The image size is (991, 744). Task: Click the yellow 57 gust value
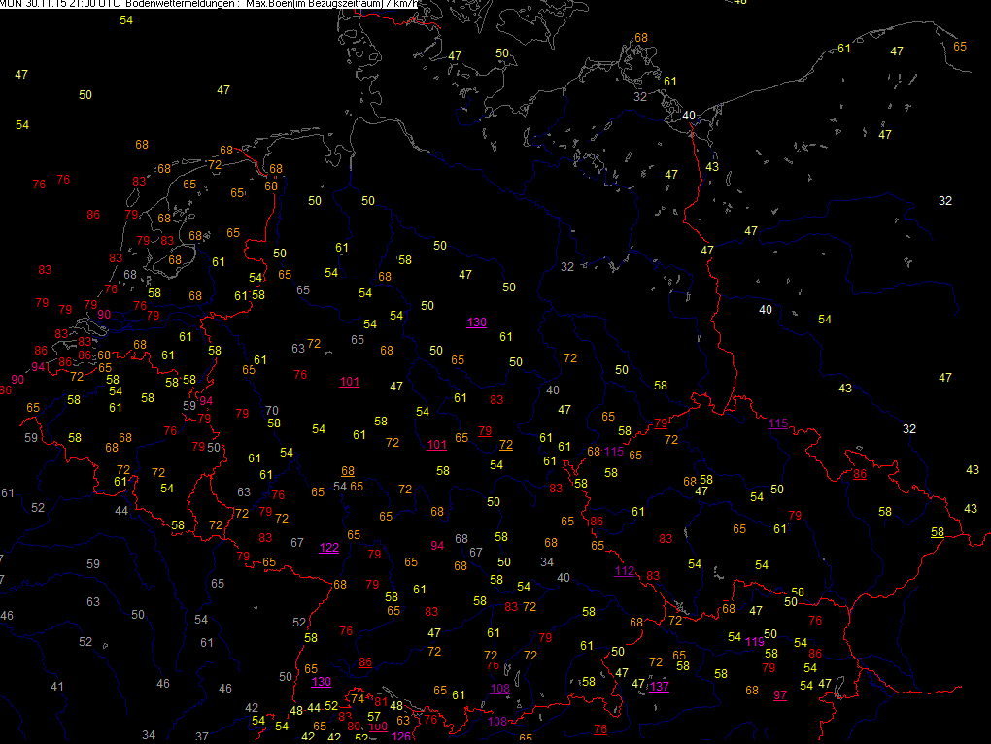pos(373,716)
